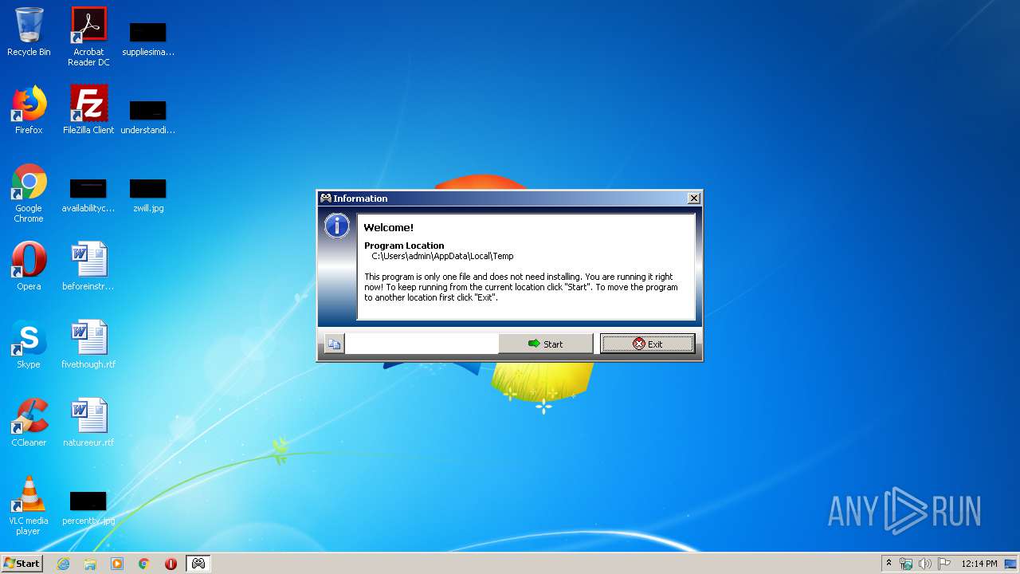Open Windows Explorer from taskbar

[90, 564]
